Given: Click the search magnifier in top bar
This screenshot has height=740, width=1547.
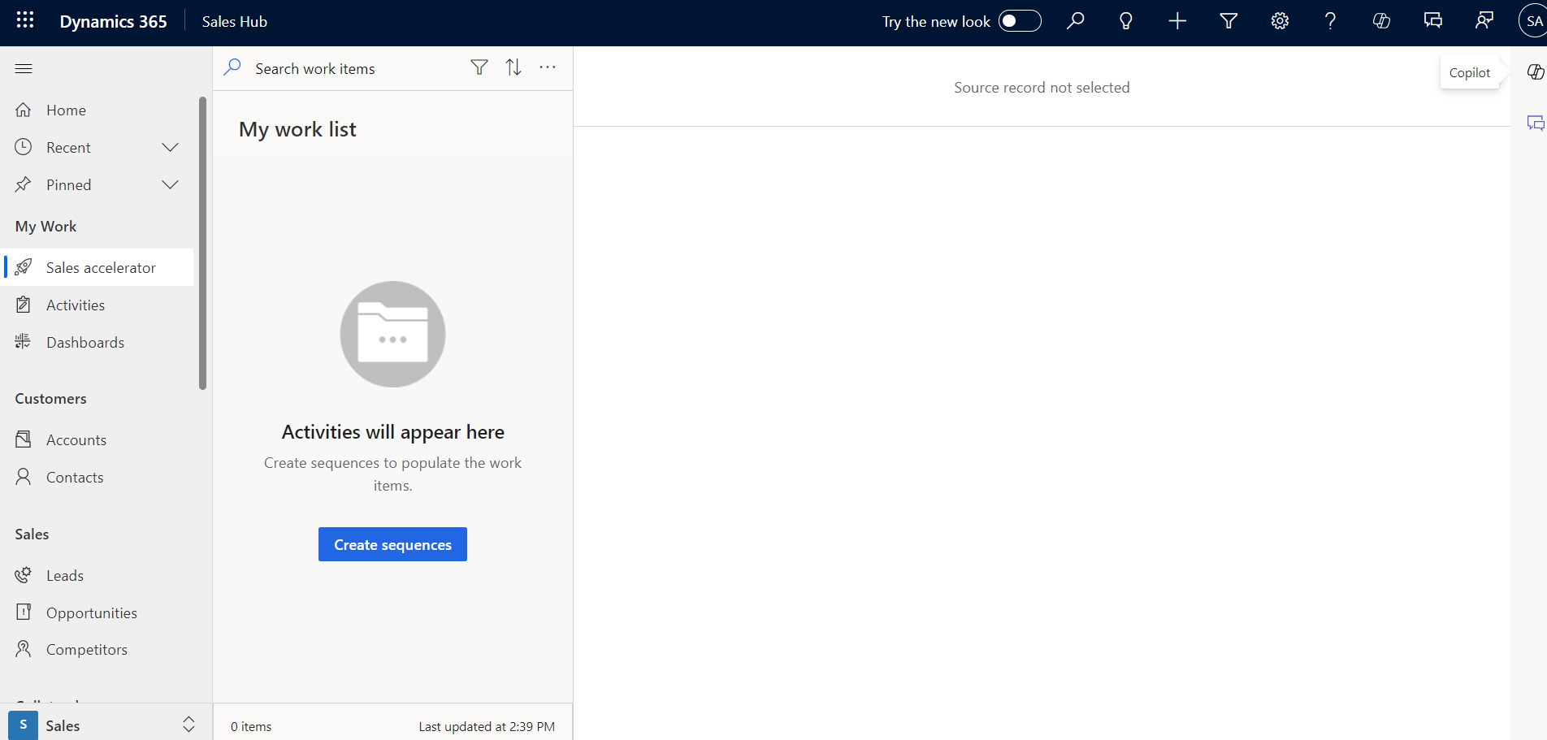Looking at the screenshot, I should point(1075,21).
